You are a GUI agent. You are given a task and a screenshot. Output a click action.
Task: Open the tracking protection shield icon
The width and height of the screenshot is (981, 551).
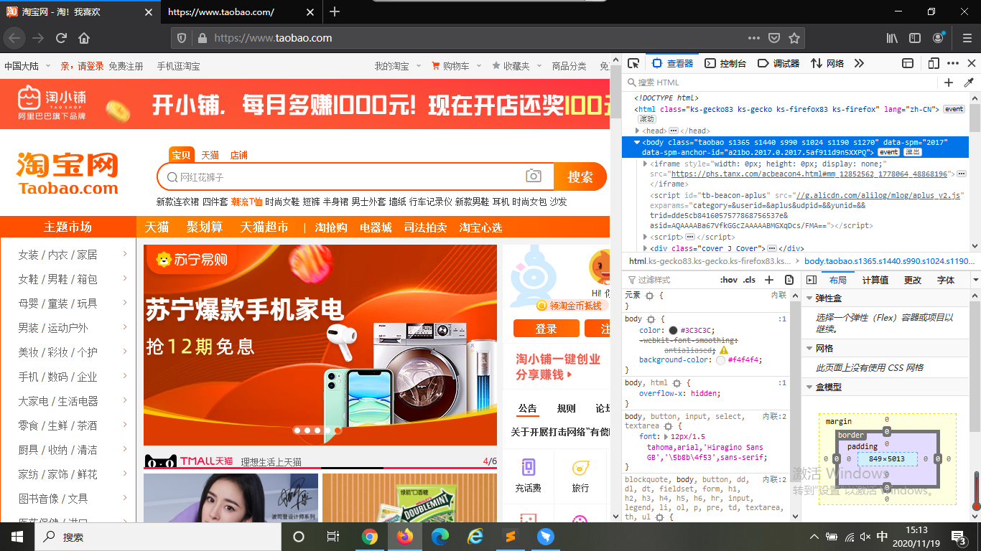[182, 38]
